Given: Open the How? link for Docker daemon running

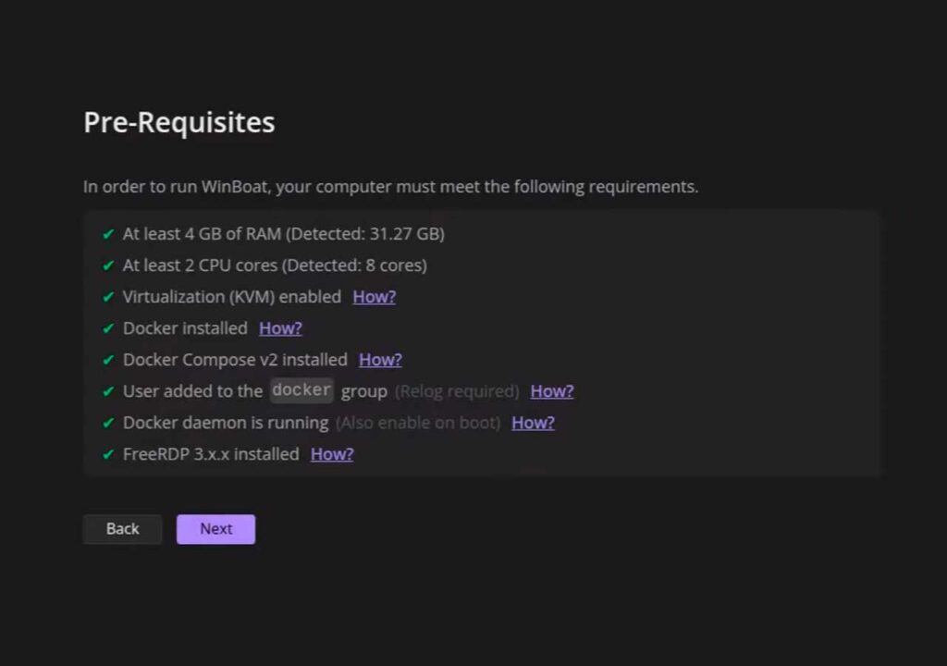Looking at the screenshot, I should [533, 423].
